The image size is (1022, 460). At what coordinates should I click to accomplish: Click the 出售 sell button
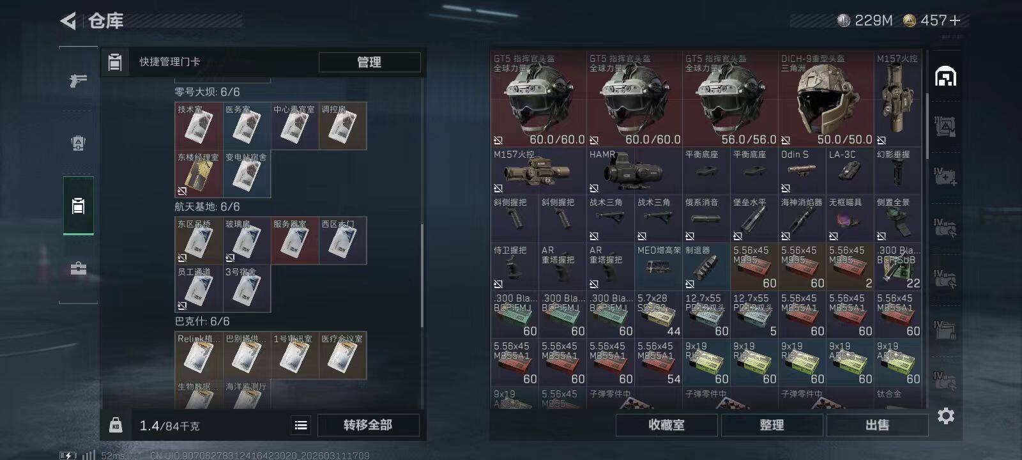[877, 425]
